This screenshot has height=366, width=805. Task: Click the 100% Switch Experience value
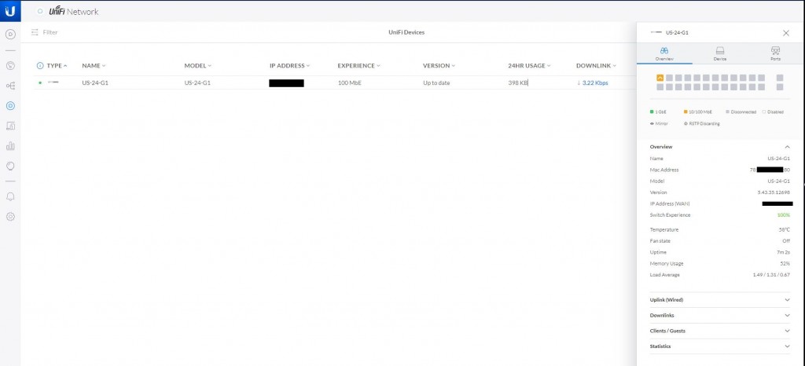click(x=784, y=215)
